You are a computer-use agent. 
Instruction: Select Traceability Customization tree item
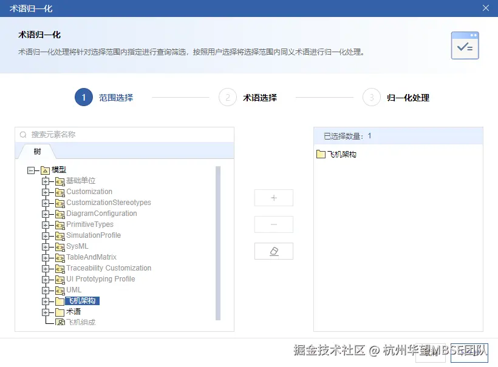click(109, 268)
